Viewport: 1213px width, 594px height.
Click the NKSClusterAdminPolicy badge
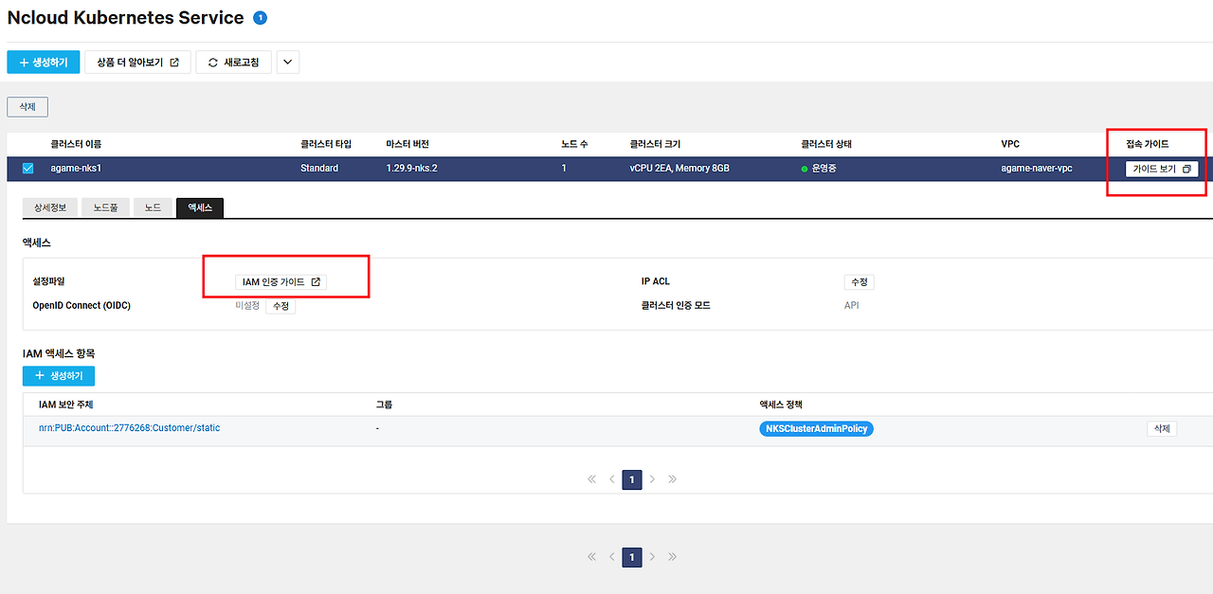pos(816,429)
